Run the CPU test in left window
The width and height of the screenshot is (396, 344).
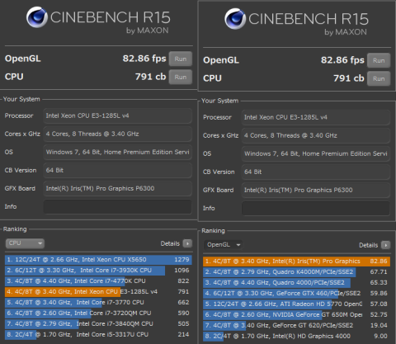pyautogui.click(x=181, y=77)
